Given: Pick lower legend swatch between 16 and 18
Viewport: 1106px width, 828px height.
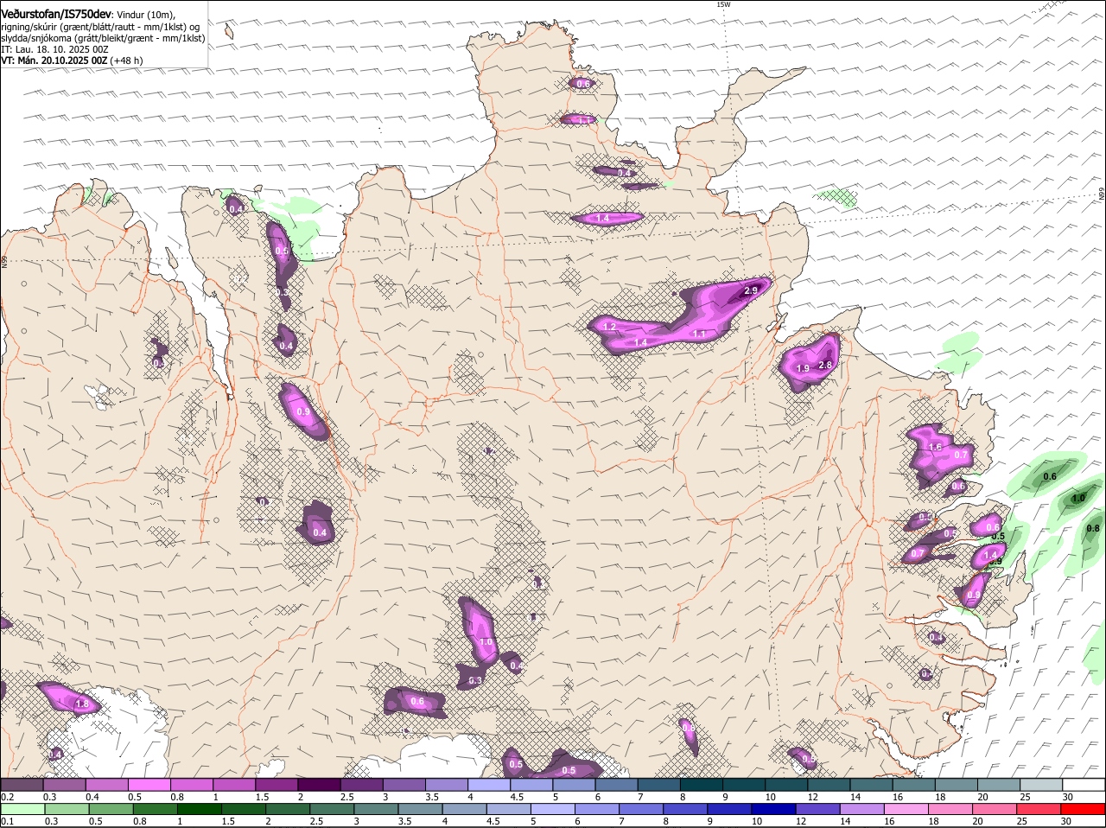Looking at the screenshot, I should (x=908, y=810).
